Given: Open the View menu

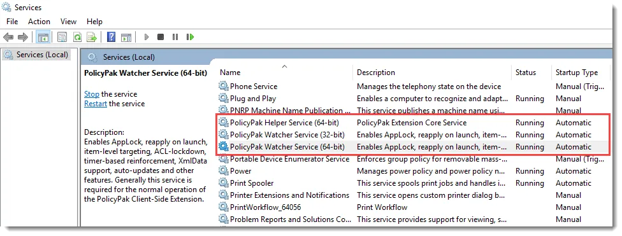Looking at the screenshot, I should (x=68, y=22).
